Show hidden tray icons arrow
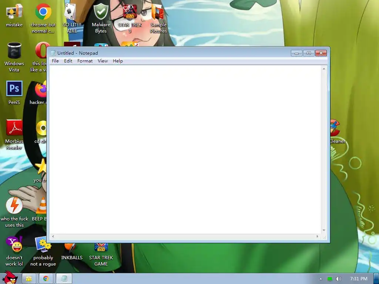Viewport: 379px width, 284px height. pyautogui.click(x=321, y=279)
